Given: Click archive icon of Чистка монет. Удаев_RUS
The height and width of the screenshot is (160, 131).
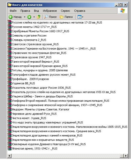Looking at the screenshot, I should pos(9,118).
